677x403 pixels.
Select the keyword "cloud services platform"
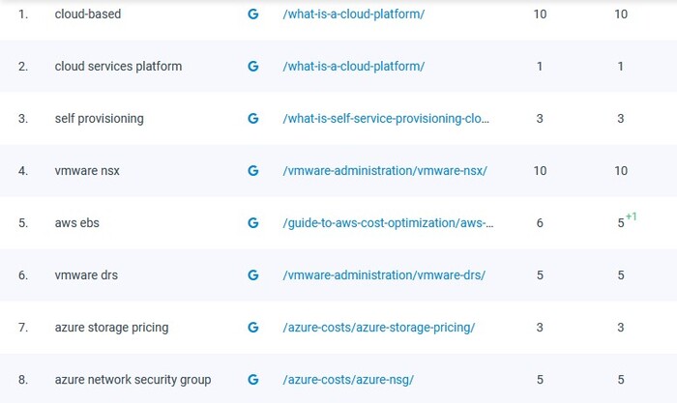(118, 67)
